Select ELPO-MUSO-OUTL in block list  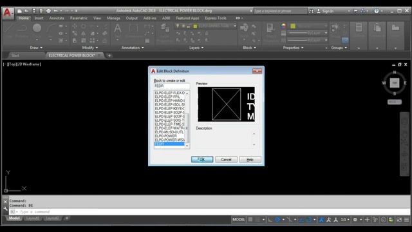(169, 132)
